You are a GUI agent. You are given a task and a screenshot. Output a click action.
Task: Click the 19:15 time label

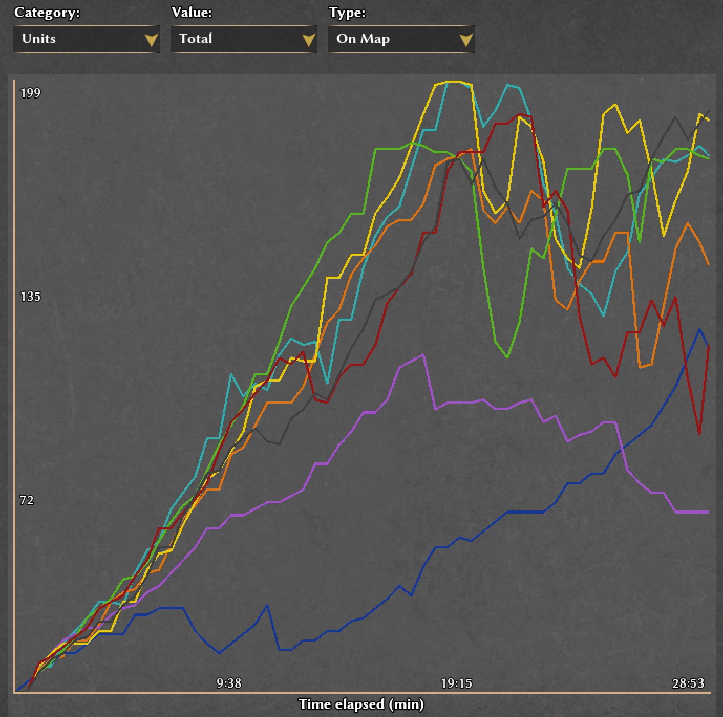tap(456, 683)
